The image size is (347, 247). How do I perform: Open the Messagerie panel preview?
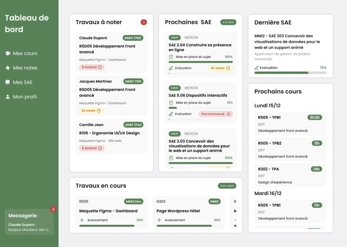click(x=29, y=222)
